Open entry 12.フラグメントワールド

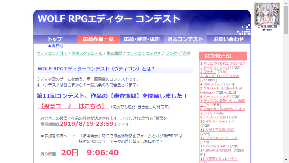[x=219, y=138]
